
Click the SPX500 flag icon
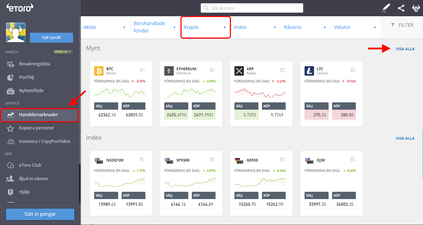click(169, 160)
